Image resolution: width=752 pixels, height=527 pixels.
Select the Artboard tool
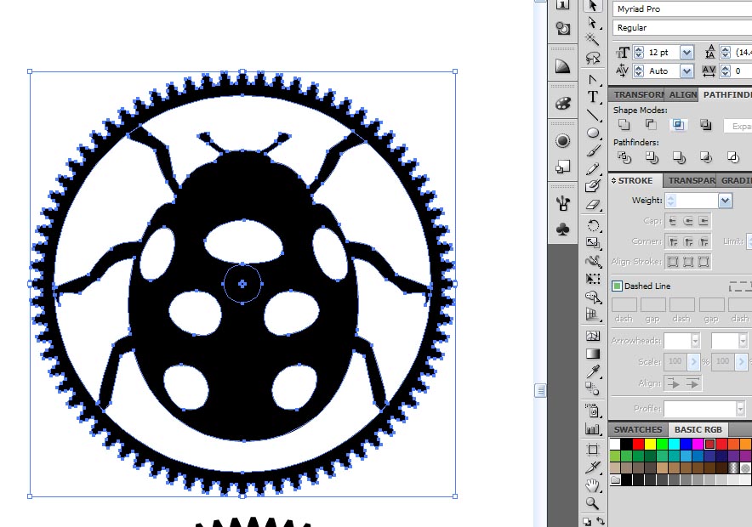point(593,450)
